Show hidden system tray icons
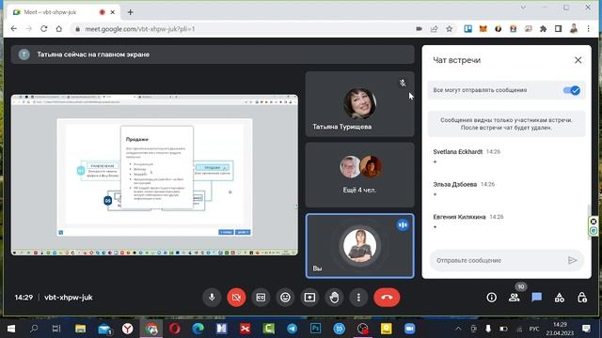Viewport: 602px width, 338px height. coord(458,329)
